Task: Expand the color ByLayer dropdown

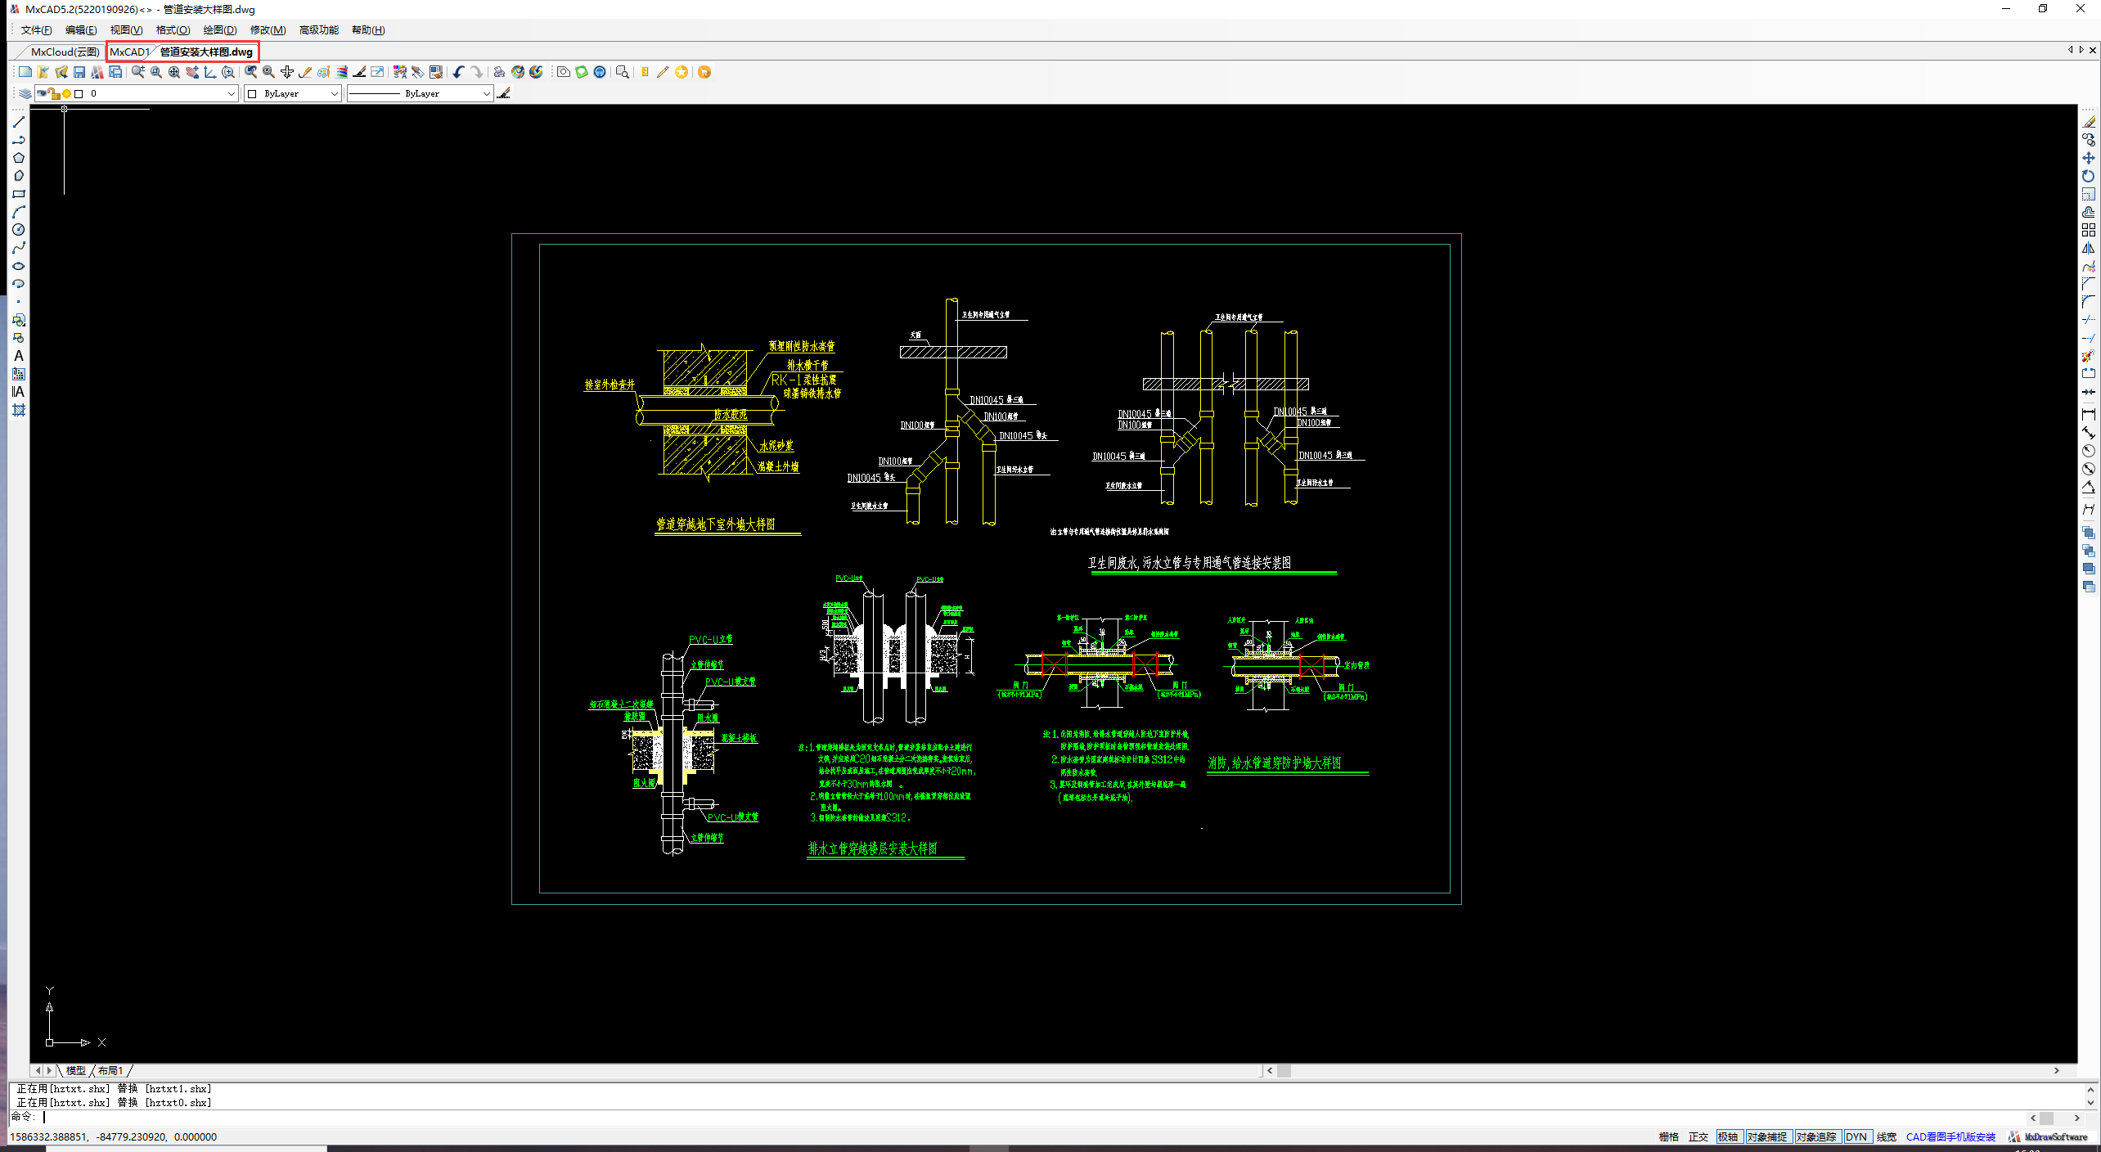Action: (334, 93)
